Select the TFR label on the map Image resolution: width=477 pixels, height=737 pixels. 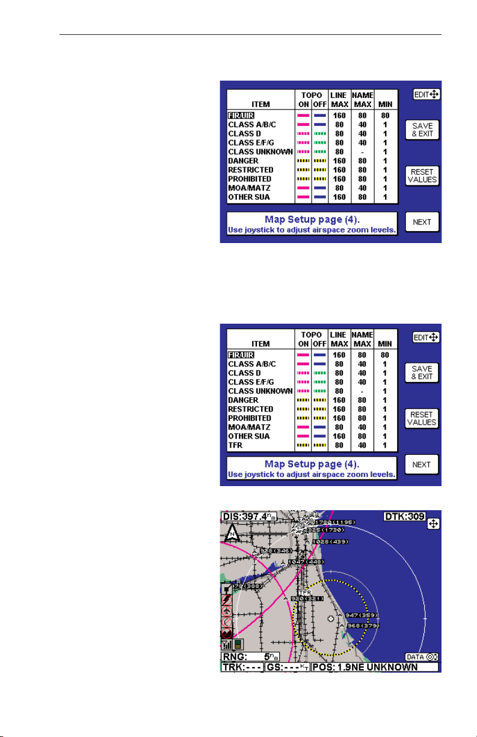tap(304, 592)
